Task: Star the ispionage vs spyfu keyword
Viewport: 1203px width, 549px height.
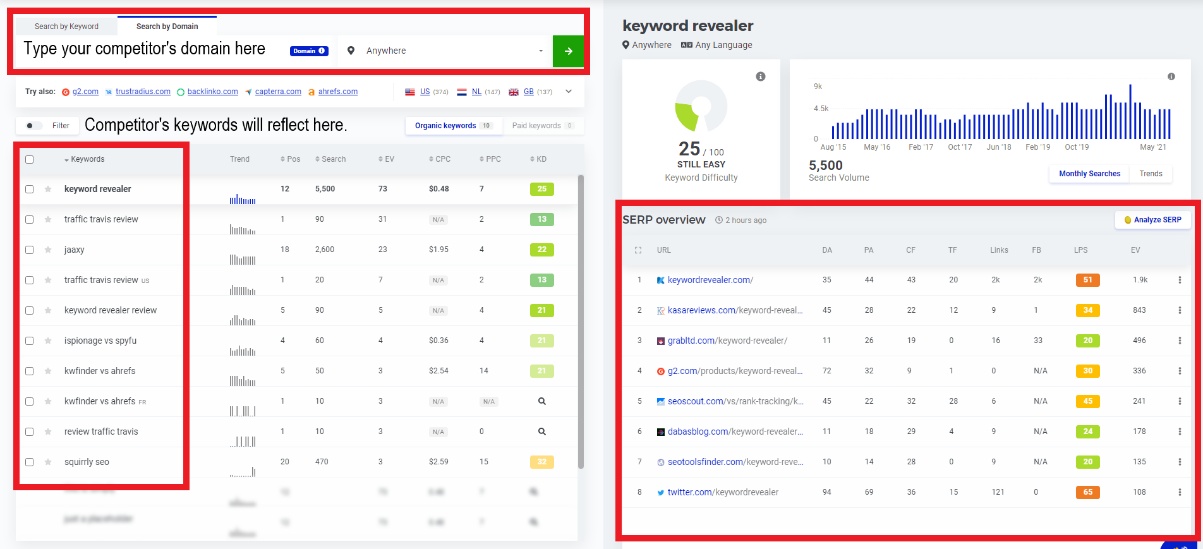Action: coord(48,341)
